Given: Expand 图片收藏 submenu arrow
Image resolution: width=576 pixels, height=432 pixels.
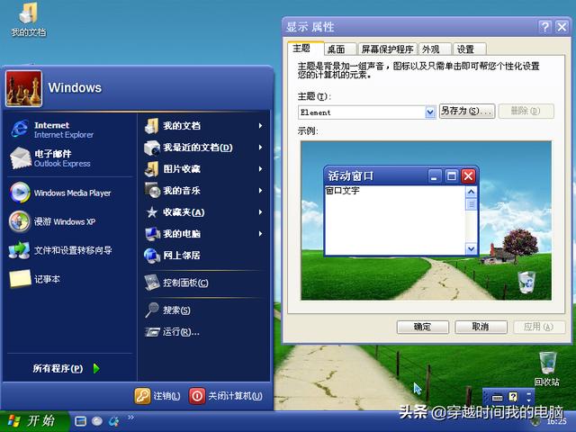Looking at the screenshot, I should [260, 169].
